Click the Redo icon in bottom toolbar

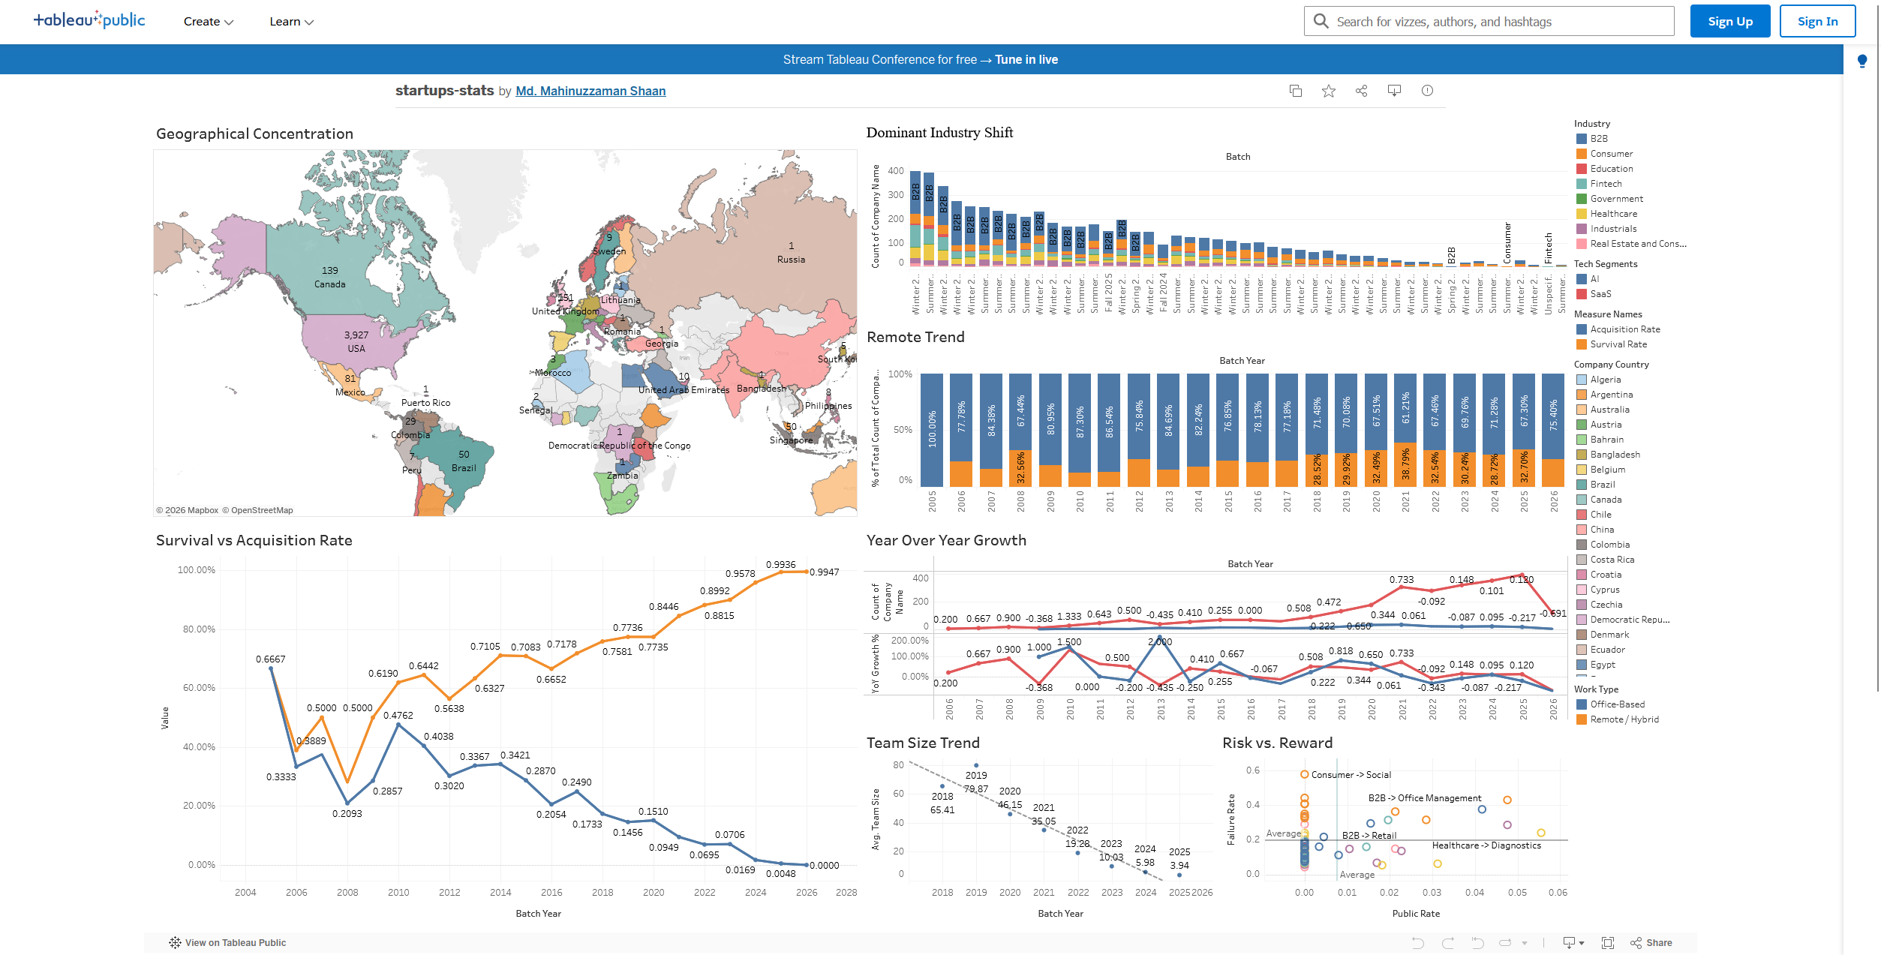tap(1447, 943)
